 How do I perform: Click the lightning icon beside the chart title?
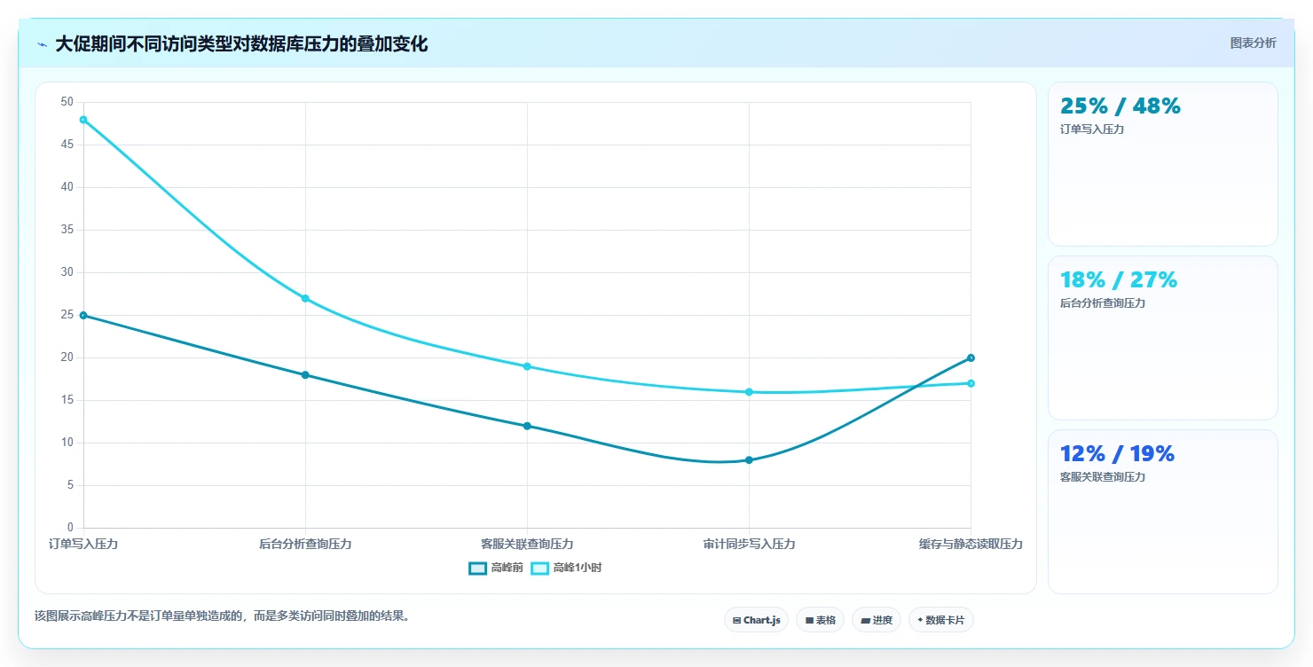click(x=42, y=44)
